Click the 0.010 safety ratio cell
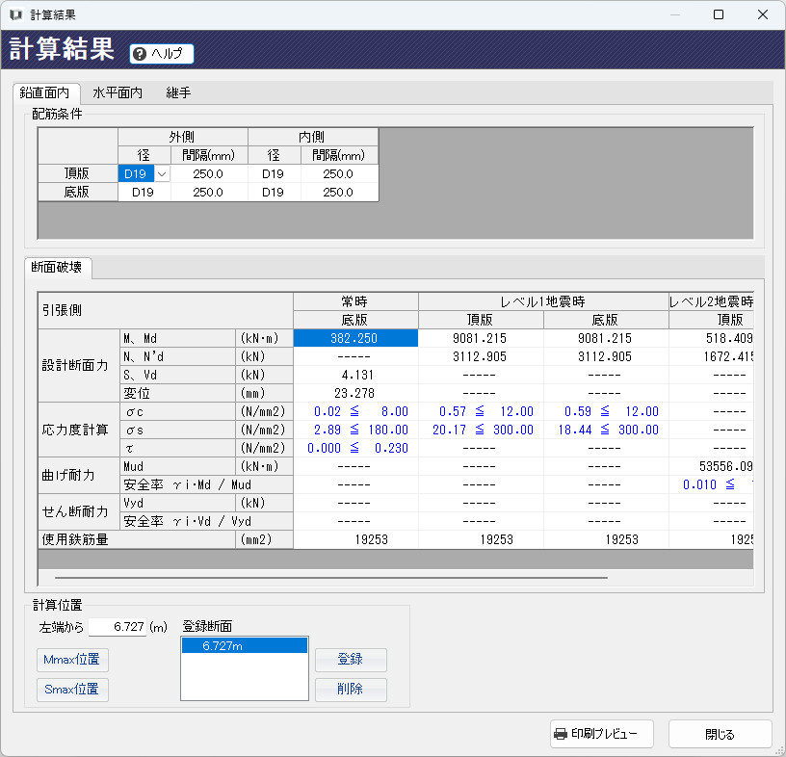 point(711,484)
